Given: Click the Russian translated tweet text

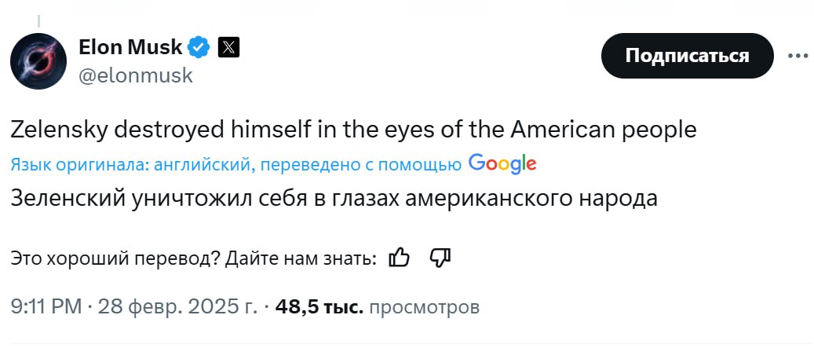Looking at the screenshot, I should click(334, 197).
